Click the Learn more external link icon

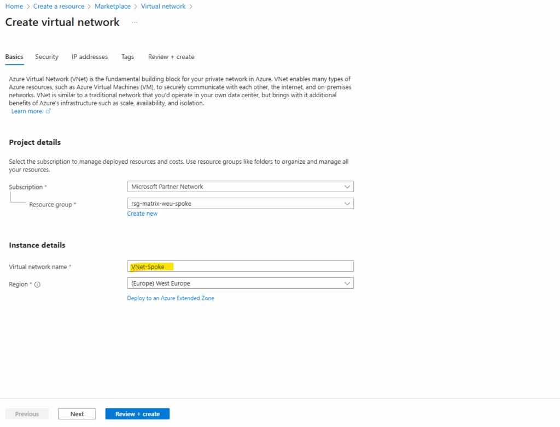[x=48, y=111]
